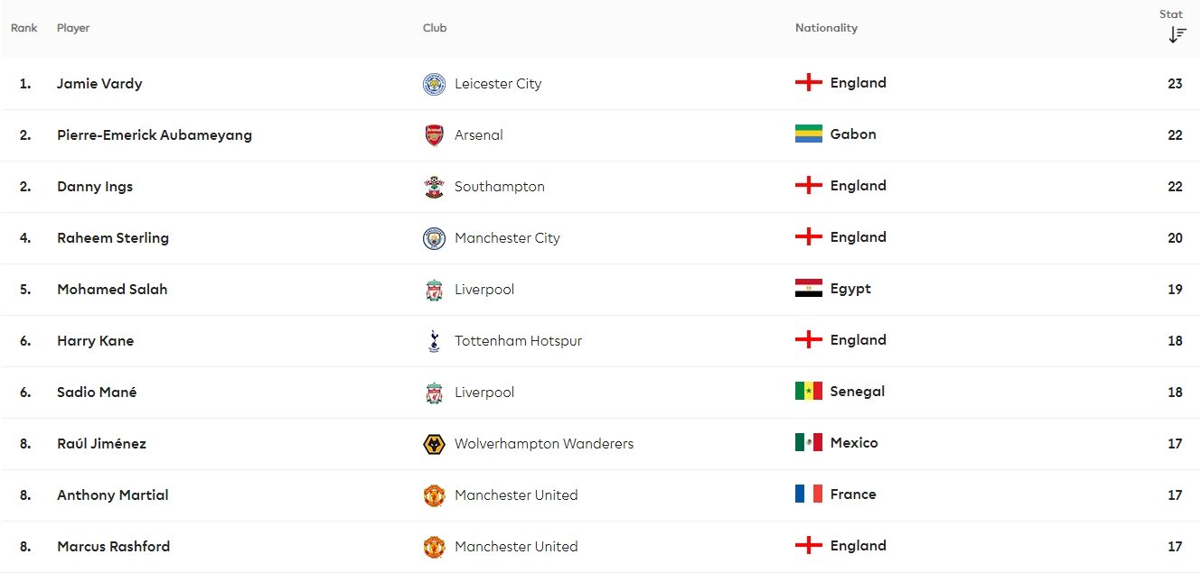Image resolution: width=1202 pixels, height=573 pixels.
Task: Click the Manchester City club crest
Action: [x=434, y=238]
